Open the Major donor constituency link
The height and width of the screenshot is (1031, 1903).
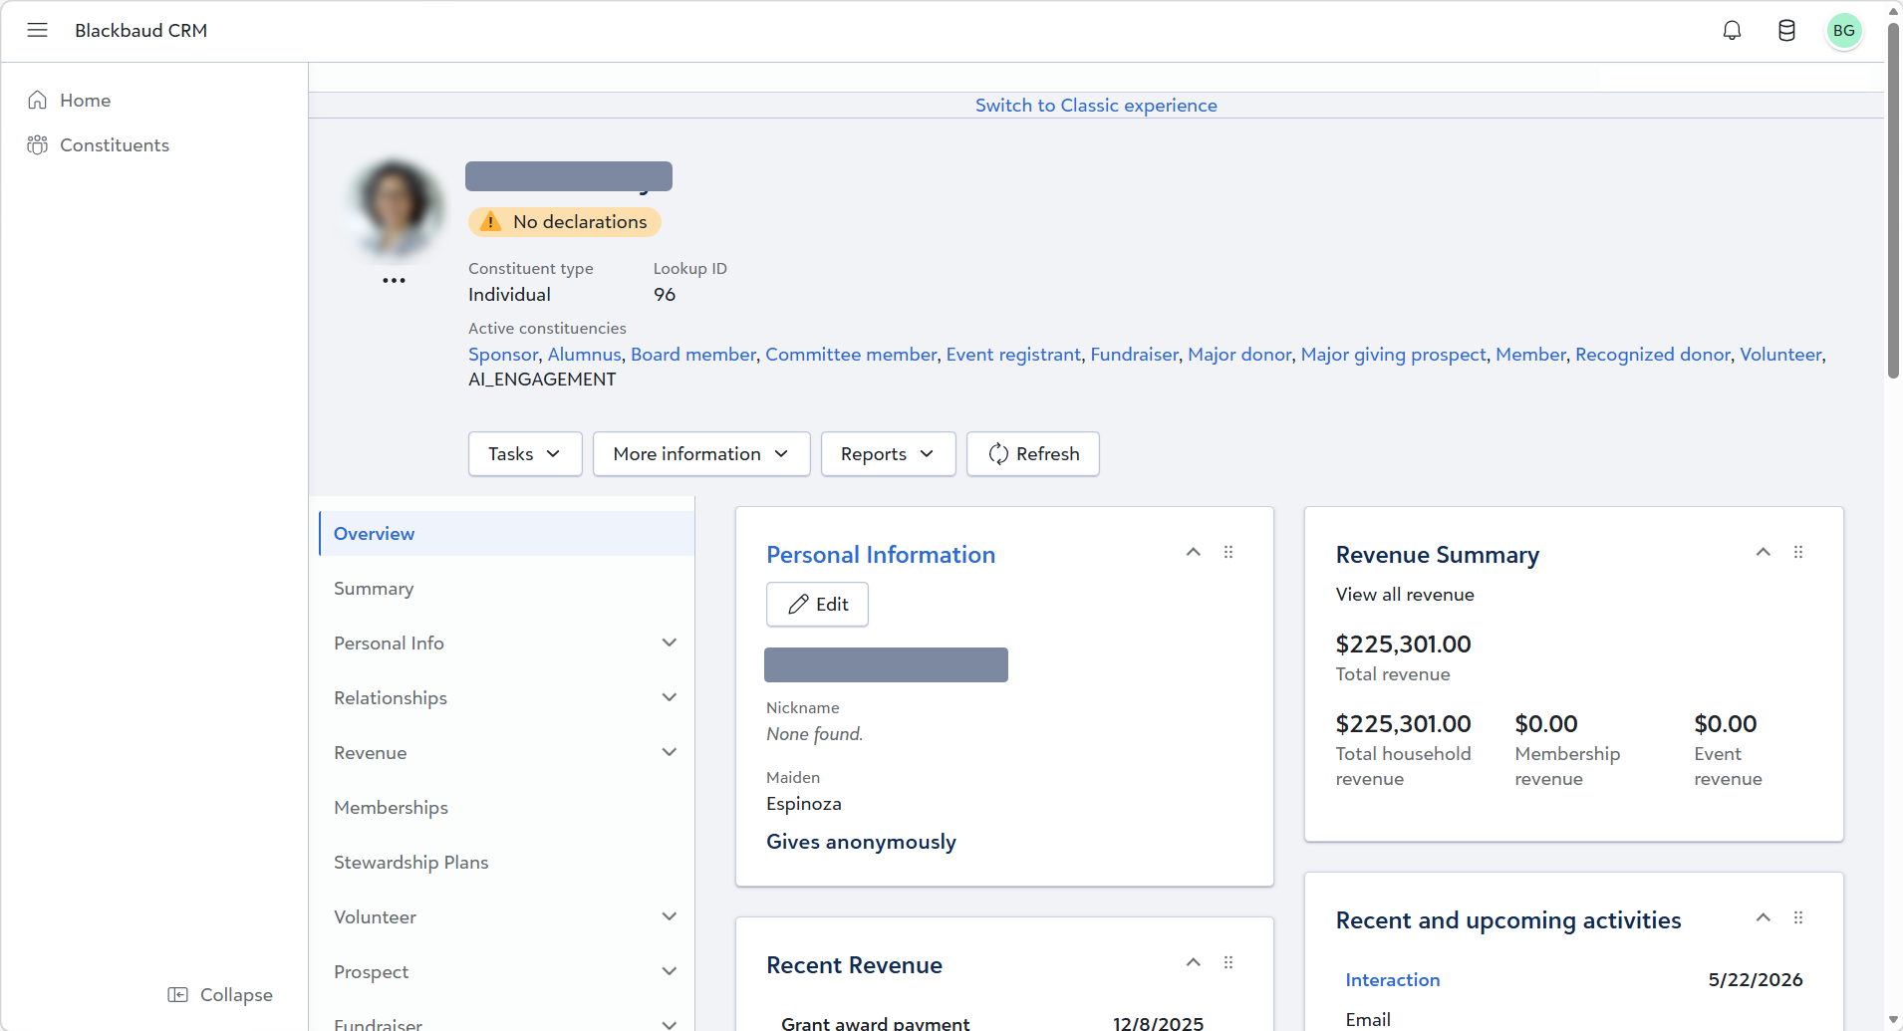[x=1239, y=354]
